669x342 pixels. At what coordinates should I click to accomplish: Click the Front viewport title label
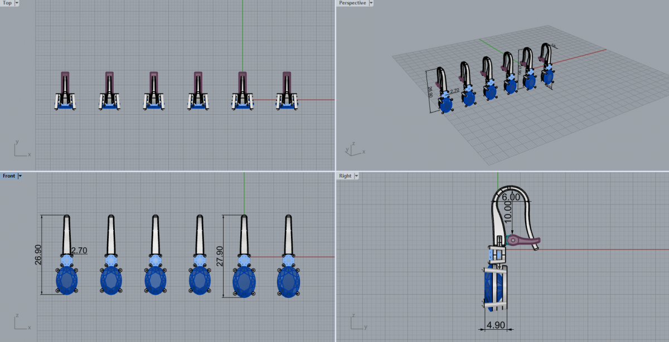[9, 176]
